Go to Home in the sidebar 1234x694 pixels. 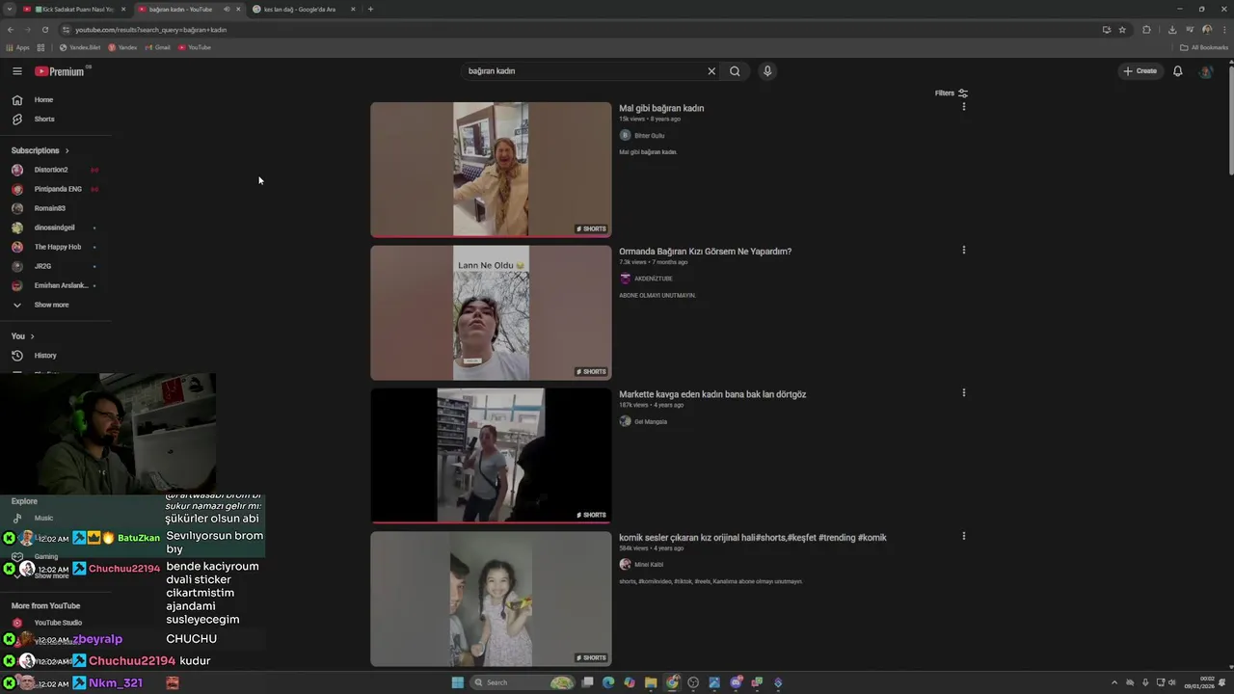tap(56, 100)
